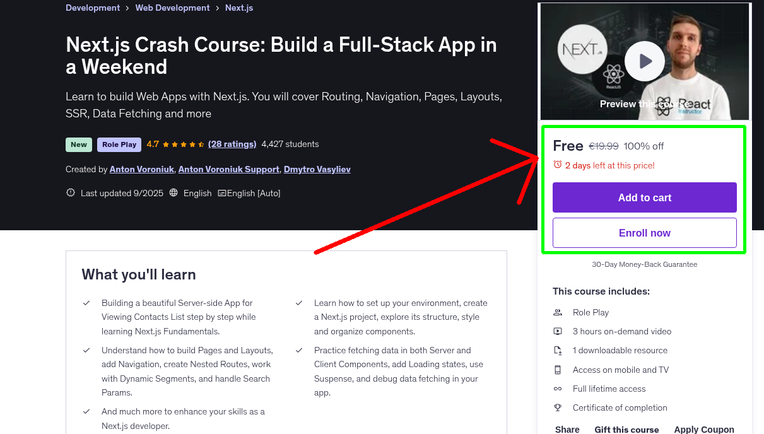The image size is (764, 434).
Task: Click the on-demand video icon
Action: (x=558, y=331)
